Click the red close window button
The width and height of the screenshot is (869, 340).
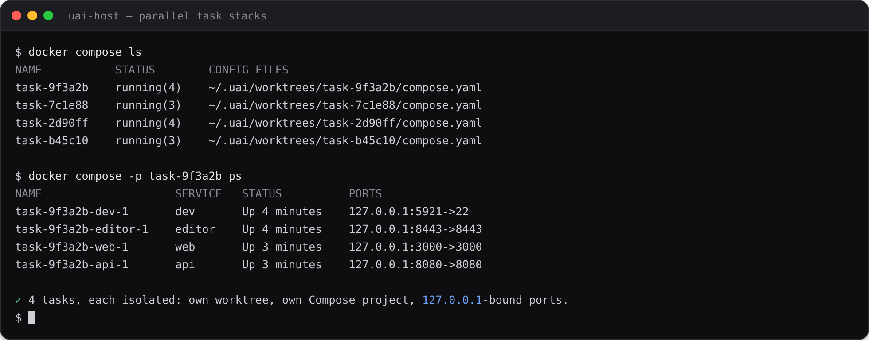pos(16,16)
